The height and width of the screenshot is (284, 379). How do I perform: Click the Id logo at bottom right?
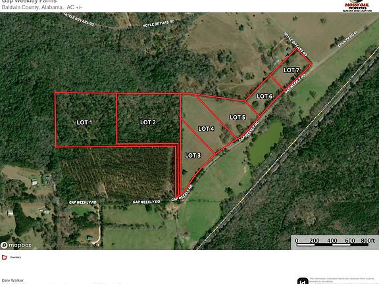click(x=303, y=281)
